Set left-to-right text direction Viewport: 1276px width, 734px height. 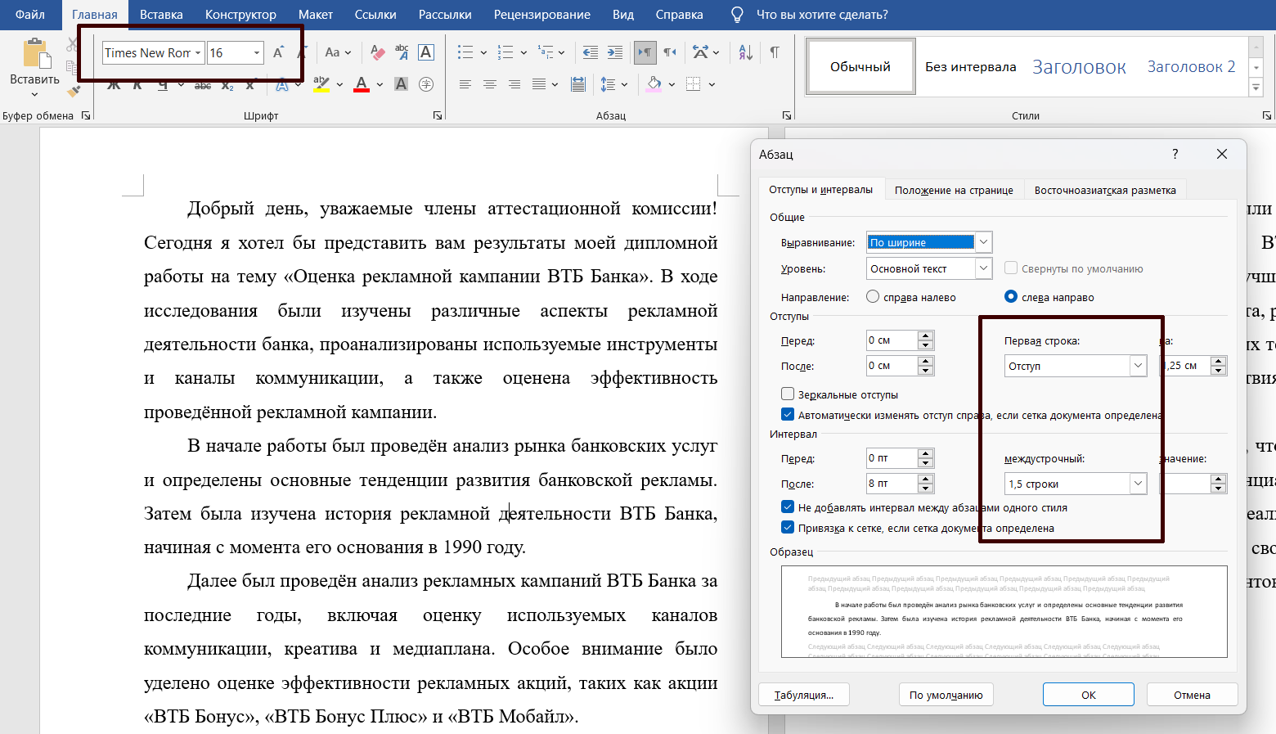[x=645, y=52]
